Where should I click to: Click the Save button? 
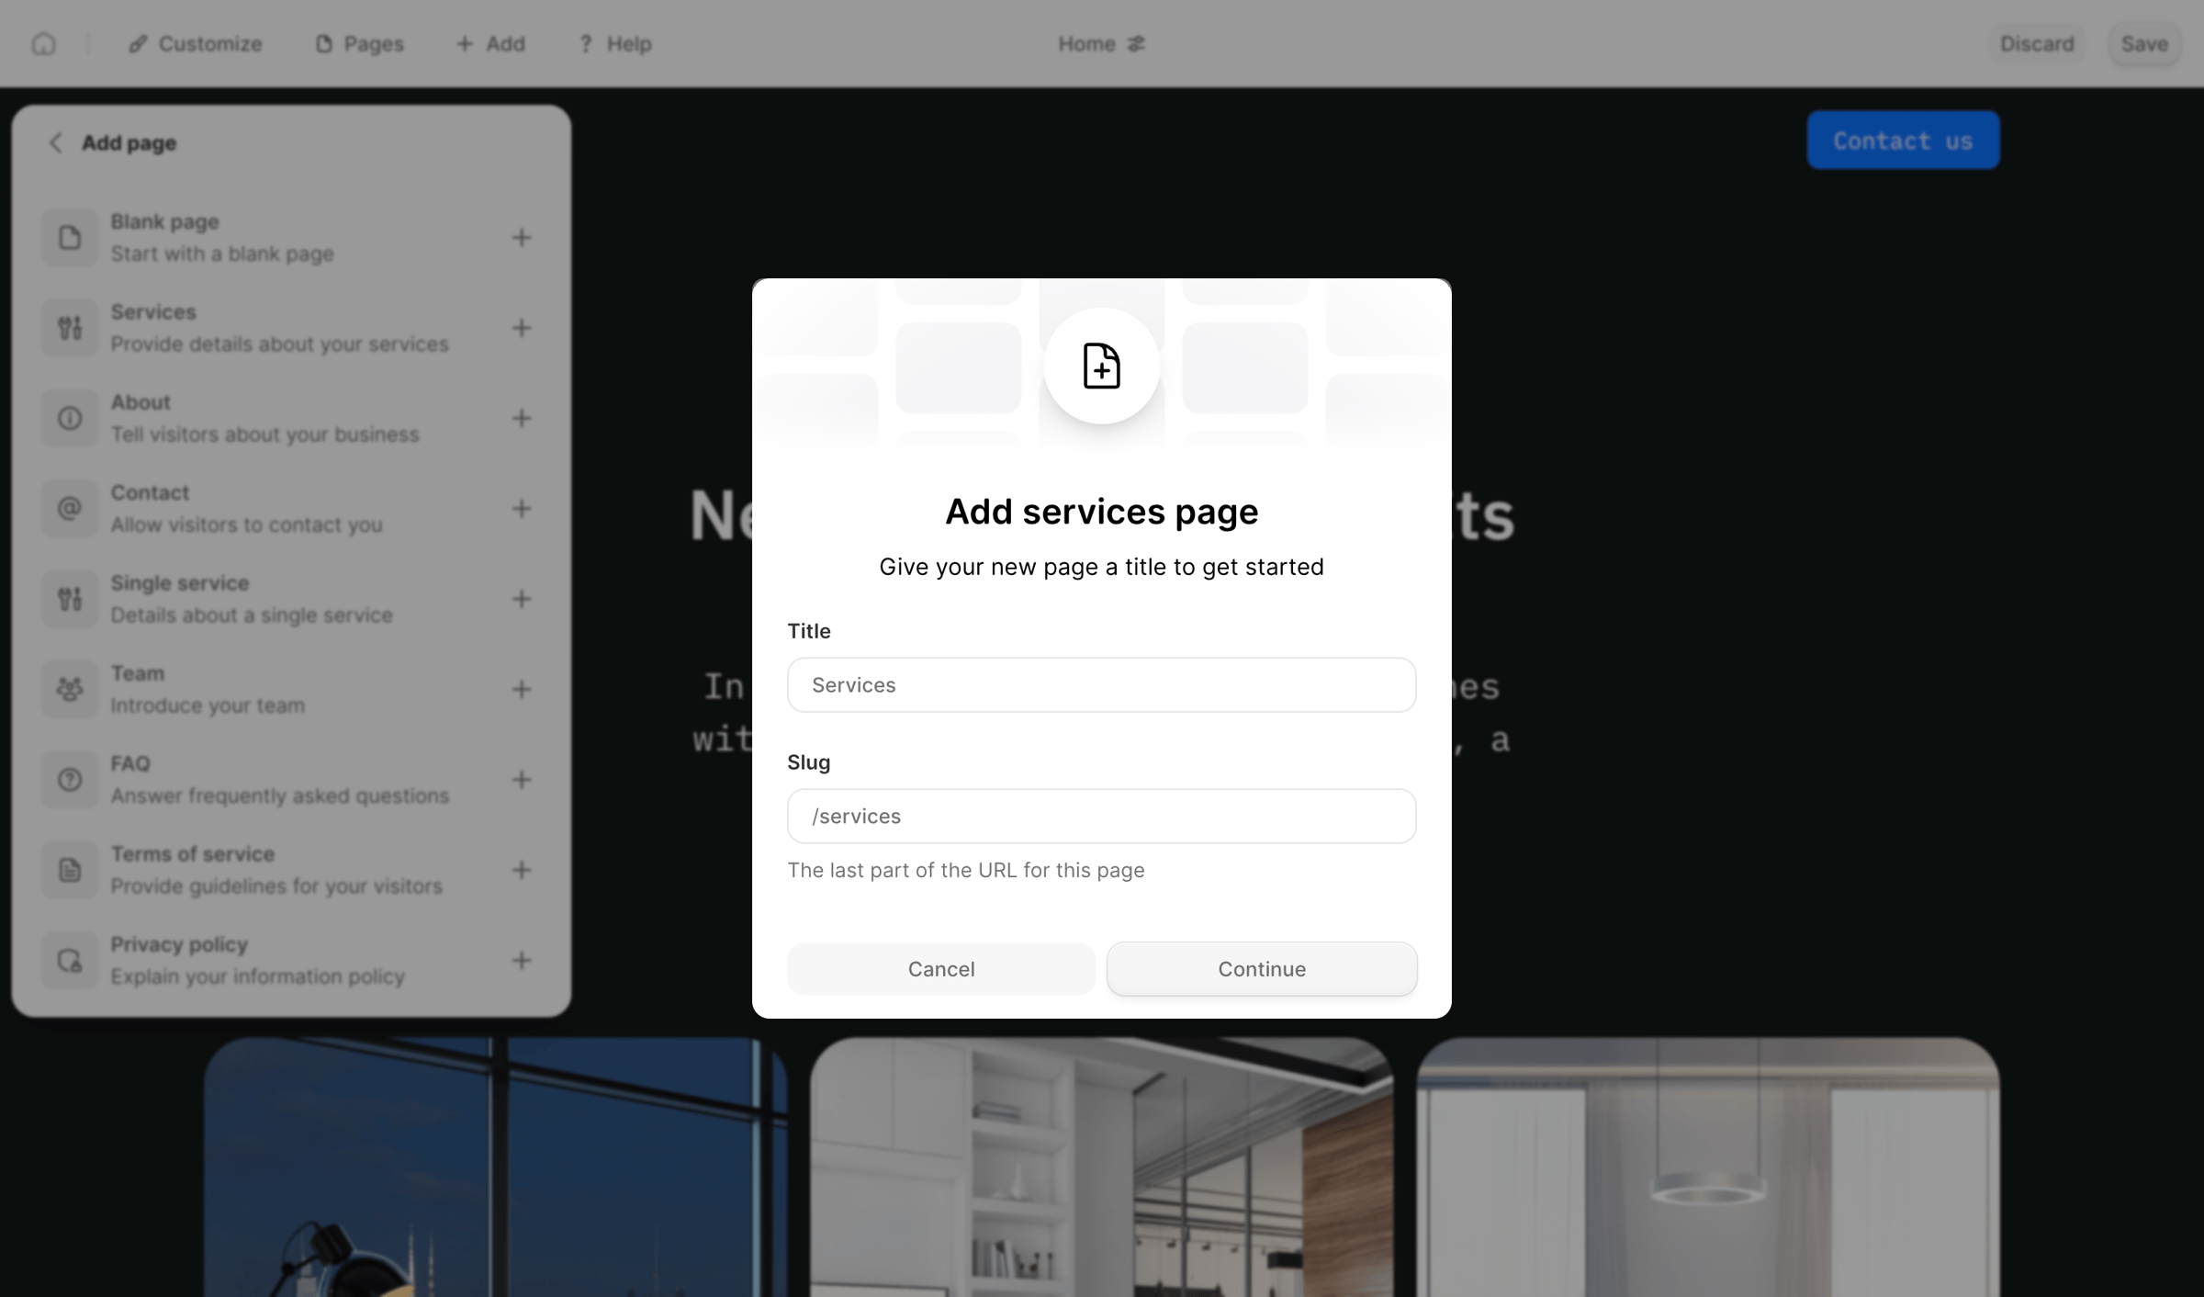click(2144, 43)
